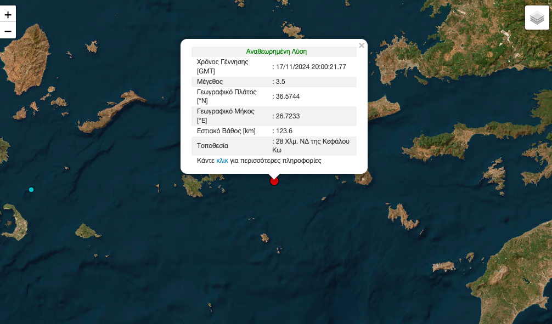Click the Τοποθεσία label

click(213, 146)
